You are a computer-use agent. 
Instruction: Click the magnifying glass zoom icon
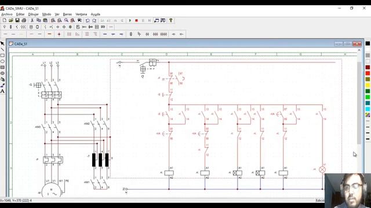(66, 21)
